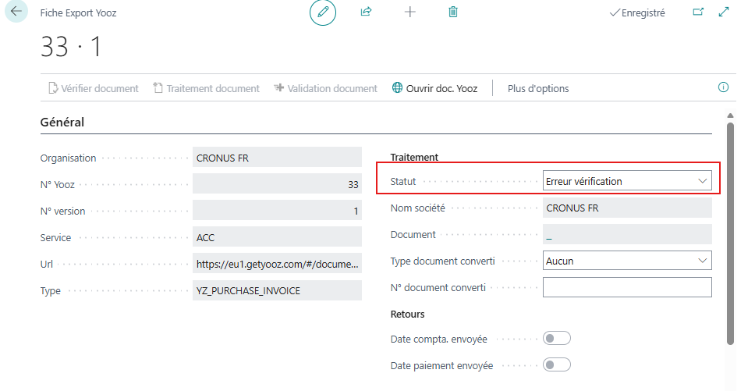The height and width of the screenshot is (391, 755).
Task: Toggle Date paiement envoyée switch
Action: click(x=557, y=364)
